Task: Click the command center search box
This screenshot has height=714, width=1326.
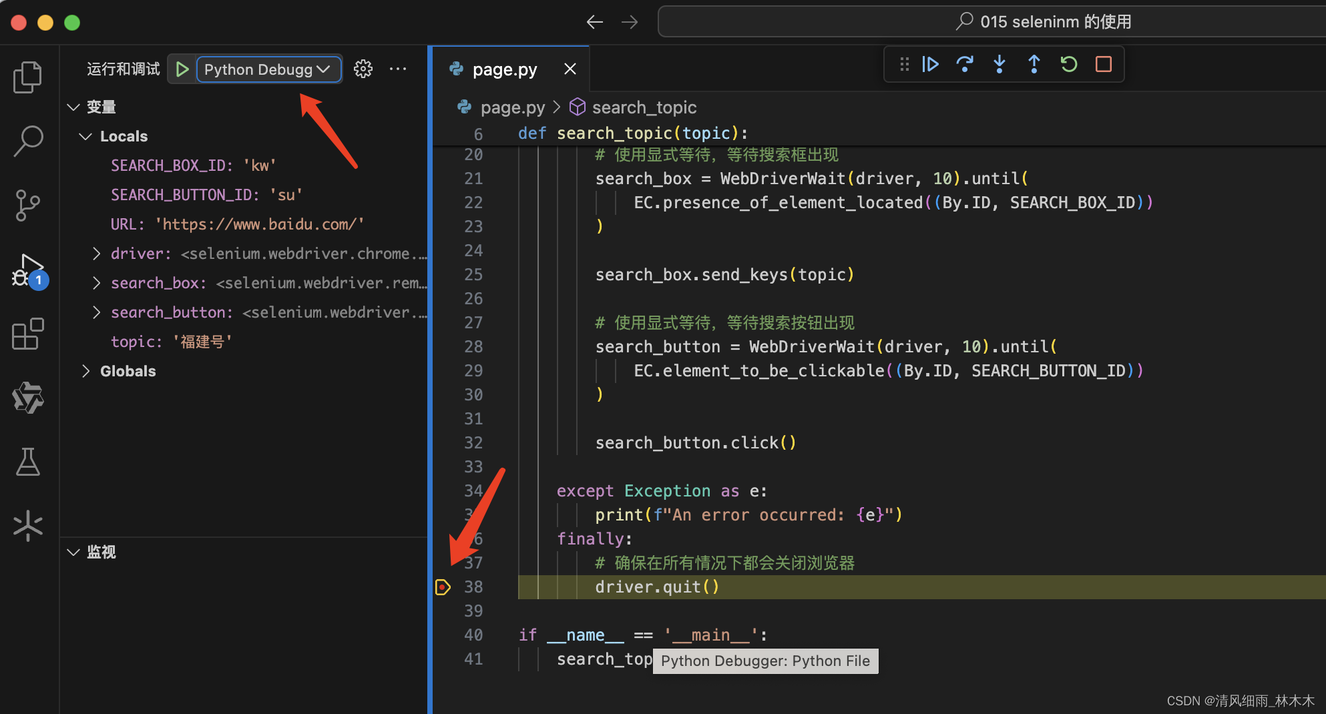Action: [x=992, y=21]
